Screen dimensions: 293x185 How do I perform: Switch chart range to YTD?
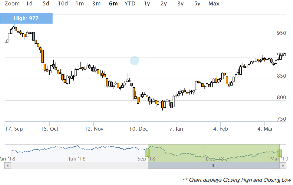(130, 4)
